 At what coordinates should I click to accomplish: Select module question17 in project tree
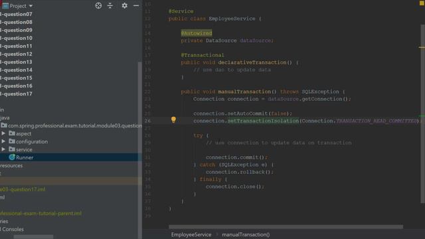[x=16, y=94]
